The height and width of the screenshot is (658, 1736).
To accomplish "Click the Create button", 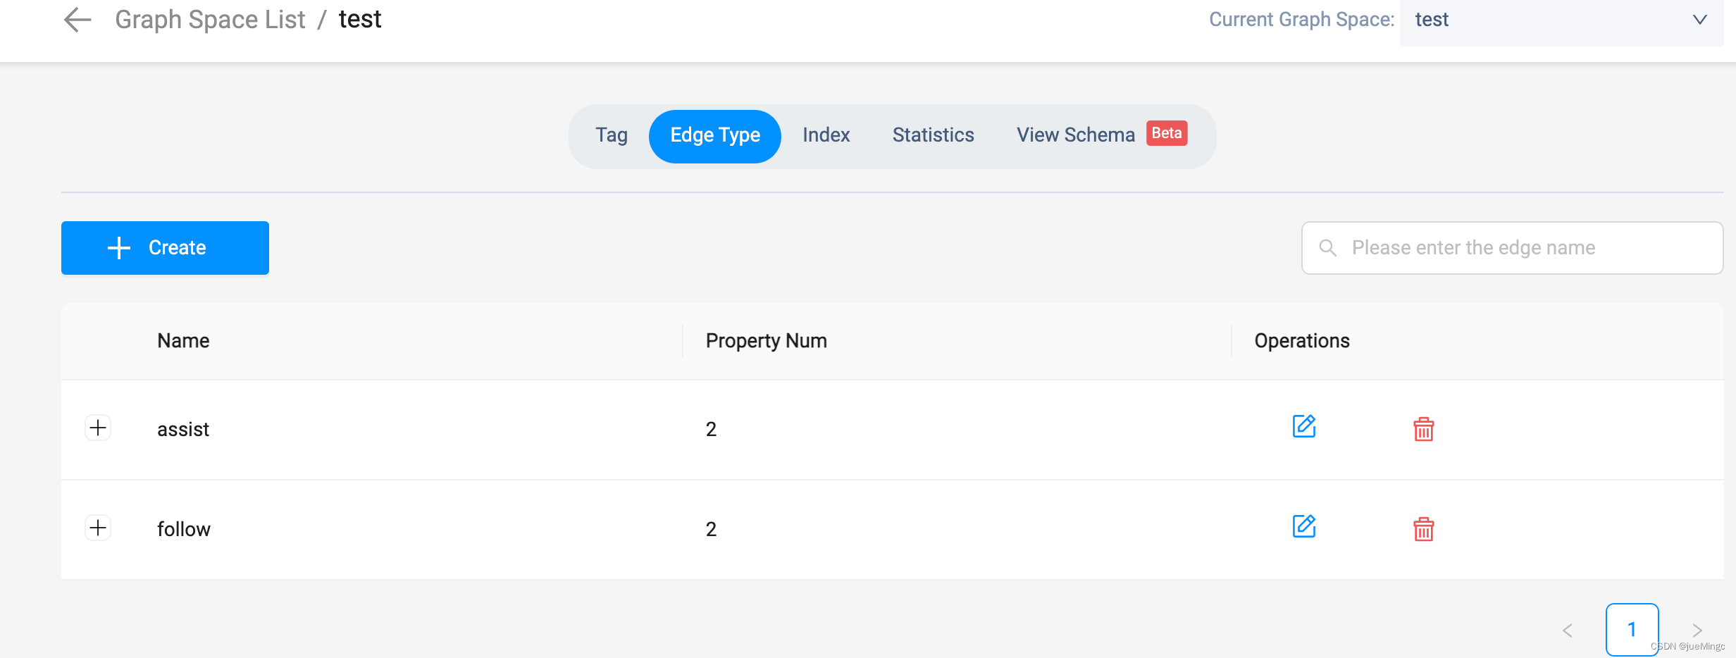I will point(165,248).
